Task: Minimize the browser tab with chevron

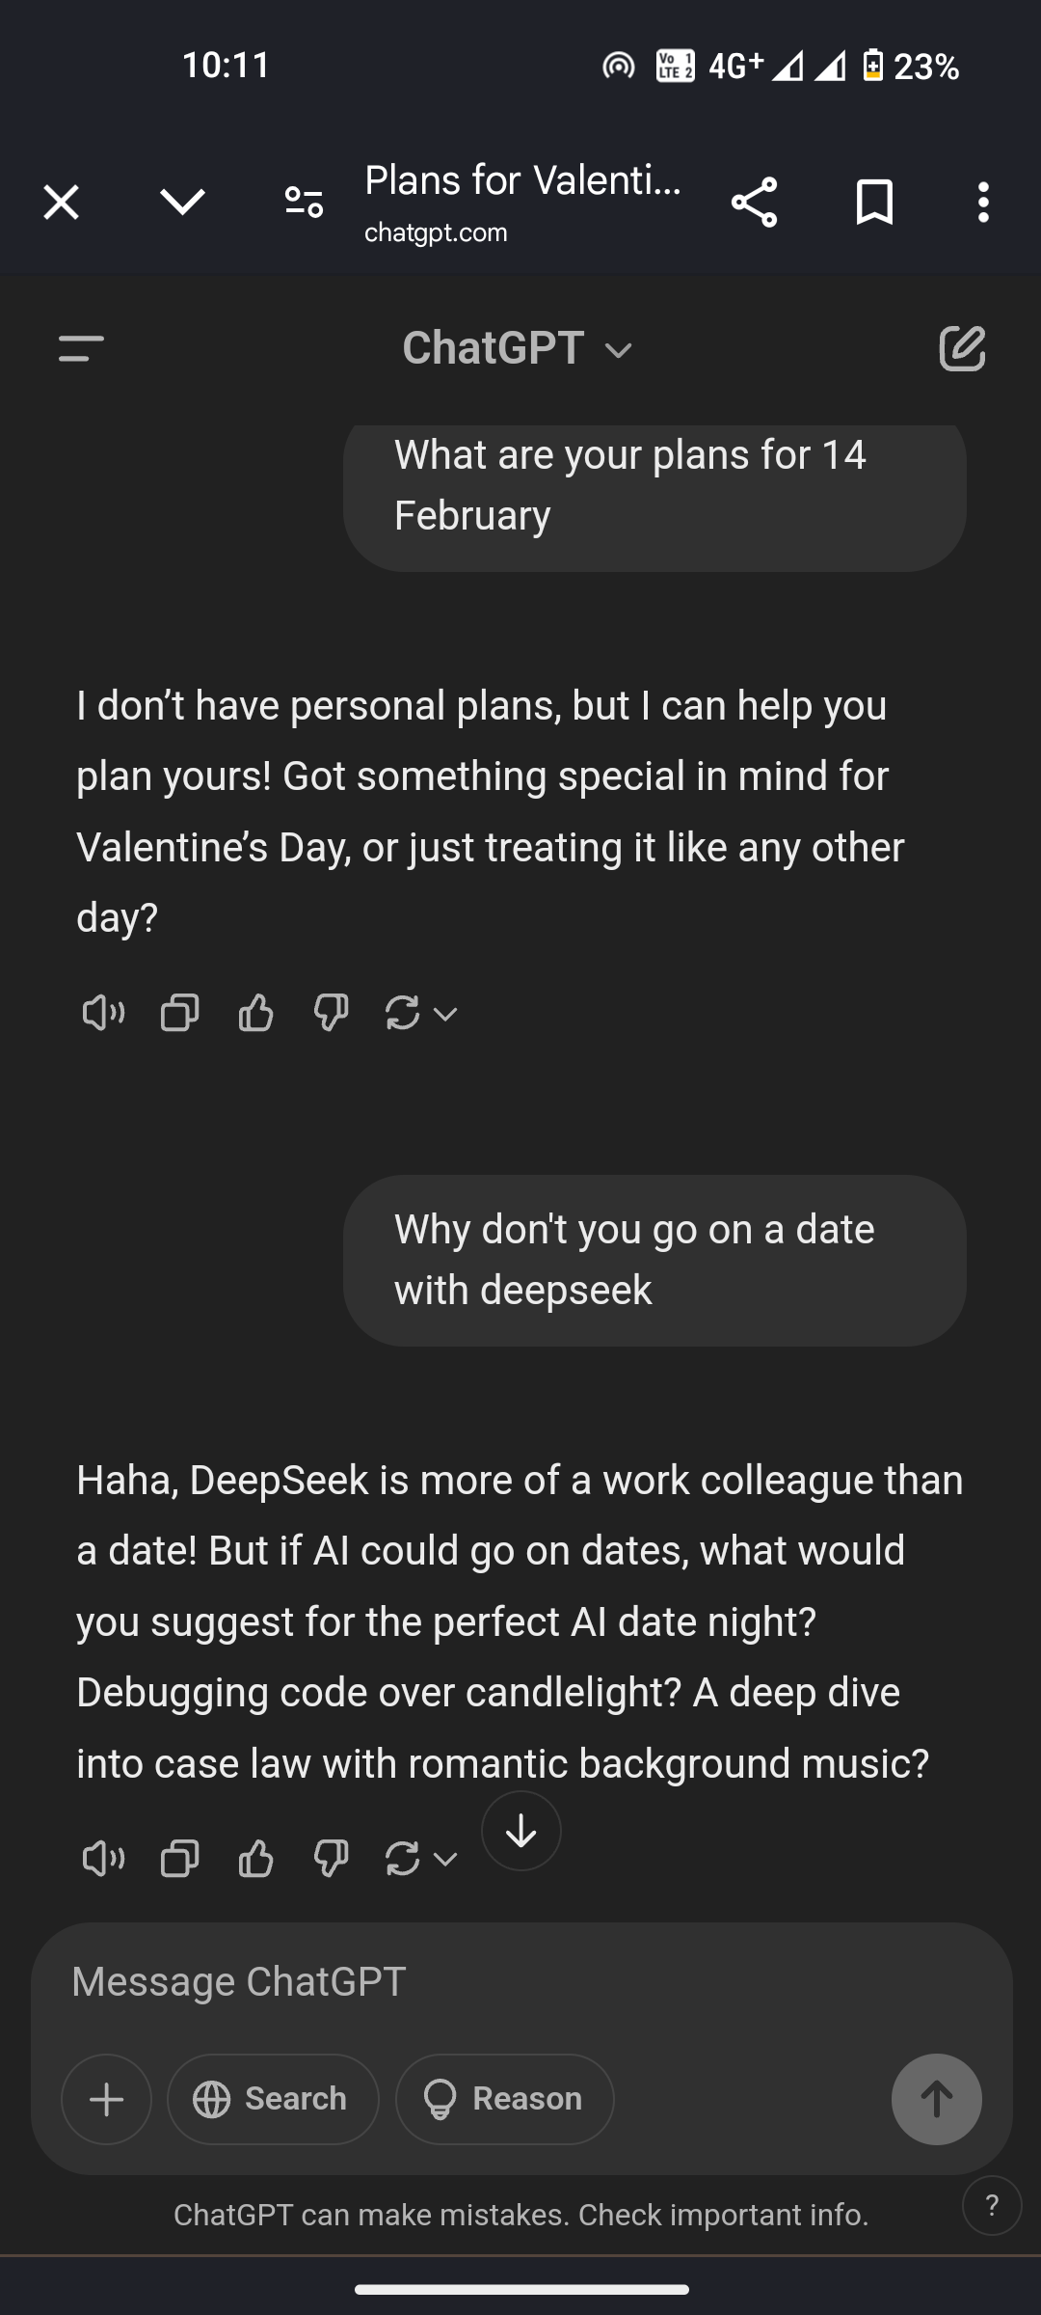Action: (182, 203)
